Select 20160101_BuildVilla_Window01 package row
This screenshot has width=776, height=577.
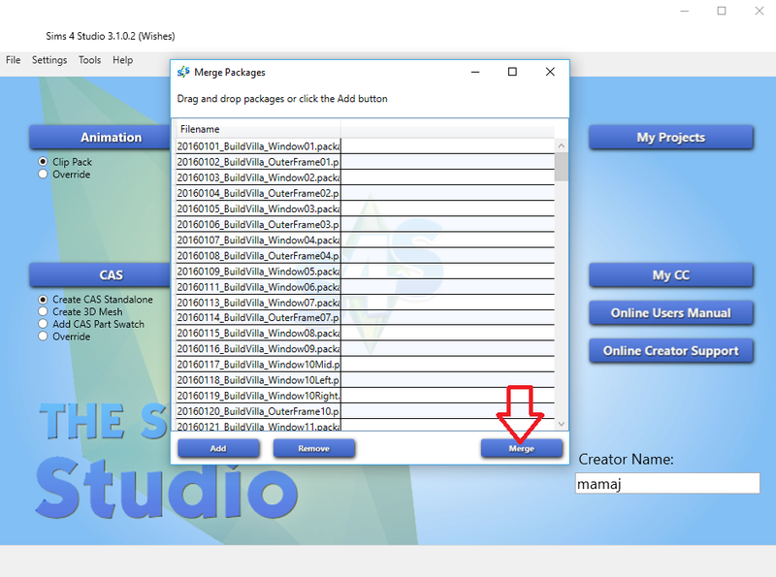tap(365, 146)
